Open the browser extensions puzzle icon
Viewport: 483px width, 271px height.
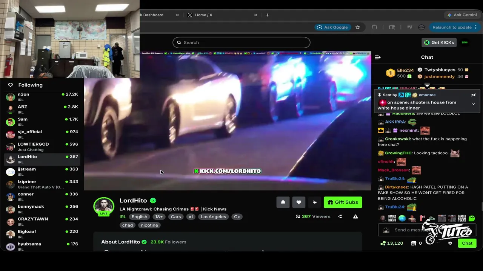[374, 27]
